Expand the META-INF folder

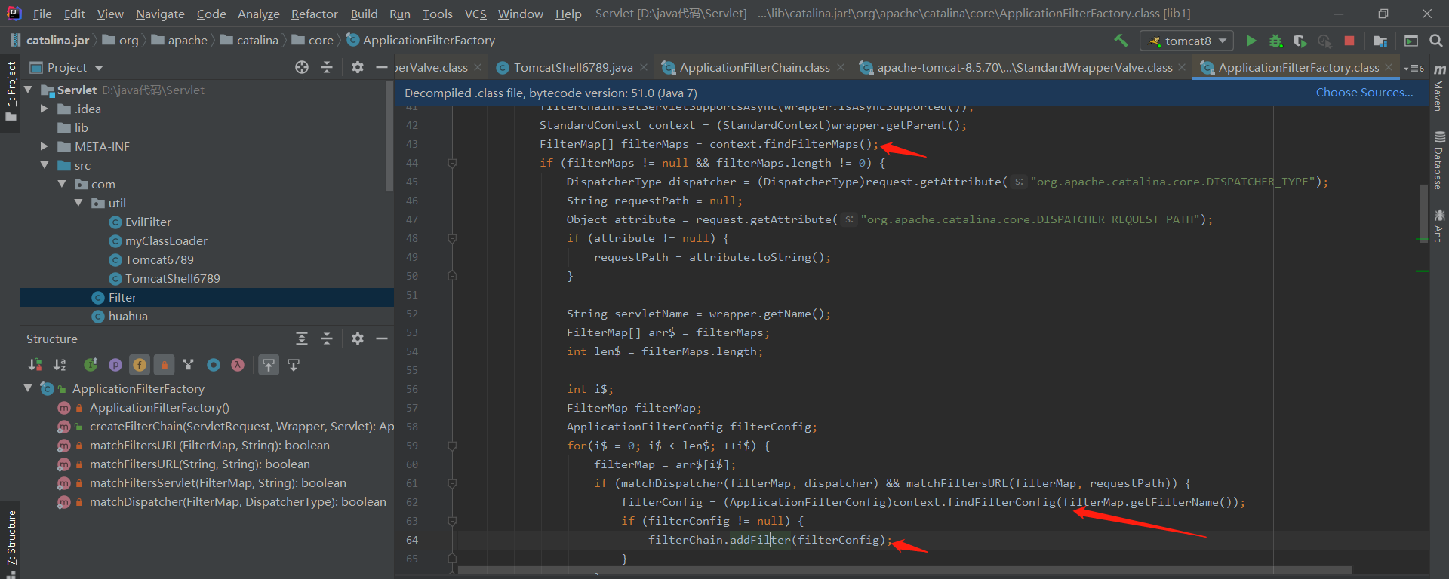(45, 146)
